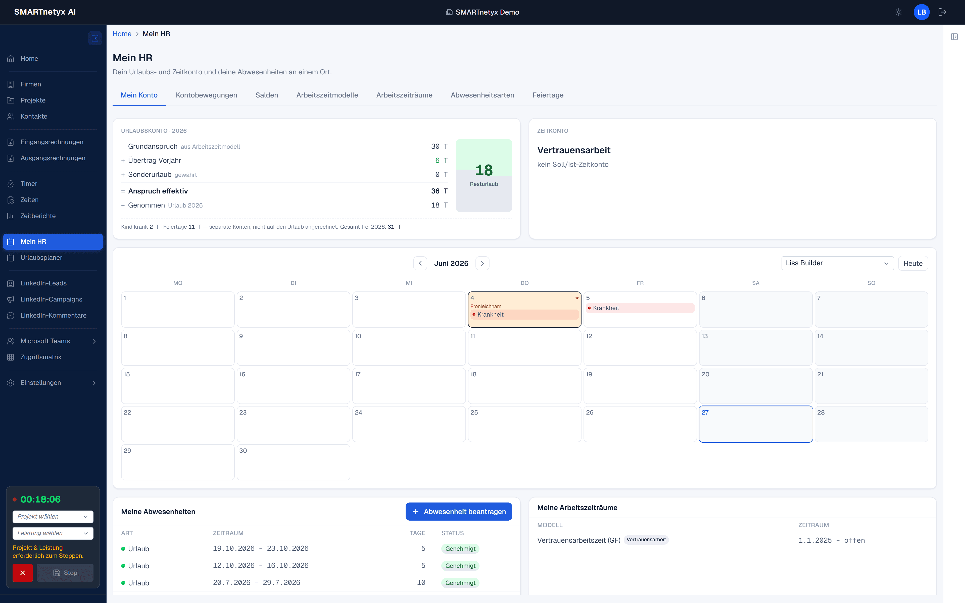
Task: Go to next month in calendar
Action: point(482,263)
